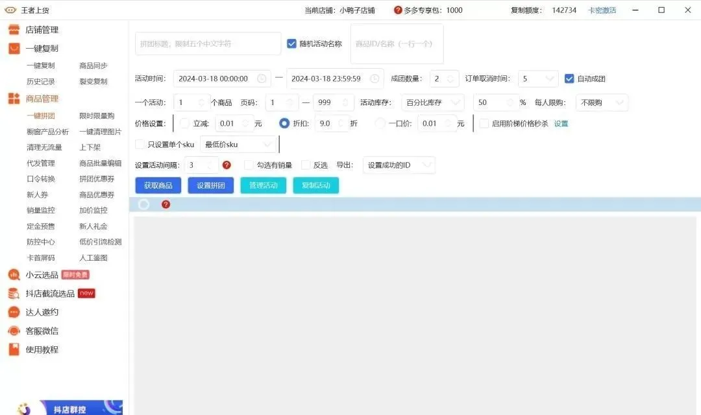Click the 卡密激活 link
The height and width of the screenshot is (415, 701).
tap(602, 10)
